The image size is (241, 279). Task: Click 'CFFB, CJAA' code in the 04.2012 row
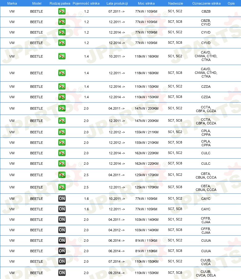pyautogui.click(x=206, y=231)
